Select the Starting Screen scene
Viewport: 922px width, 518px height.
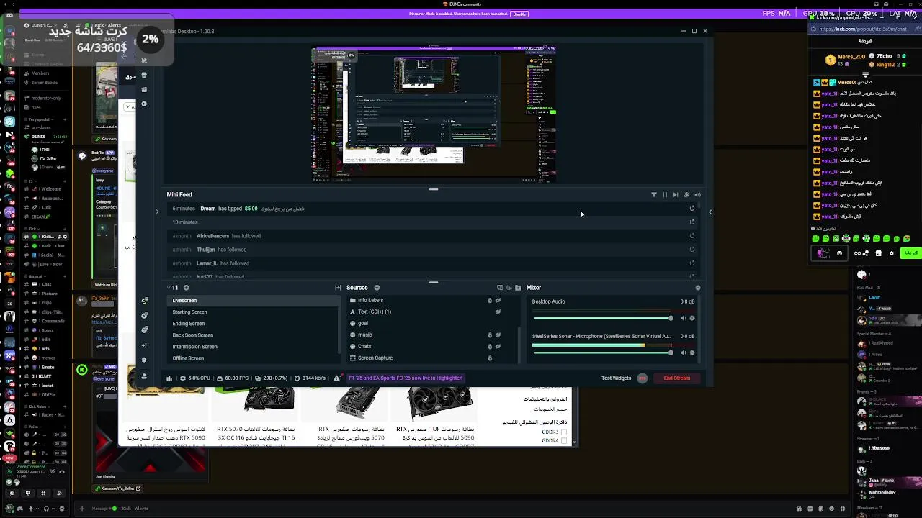tap(254, 312)
